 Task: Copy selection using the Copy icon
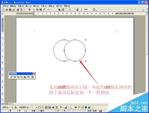(37, 10)
